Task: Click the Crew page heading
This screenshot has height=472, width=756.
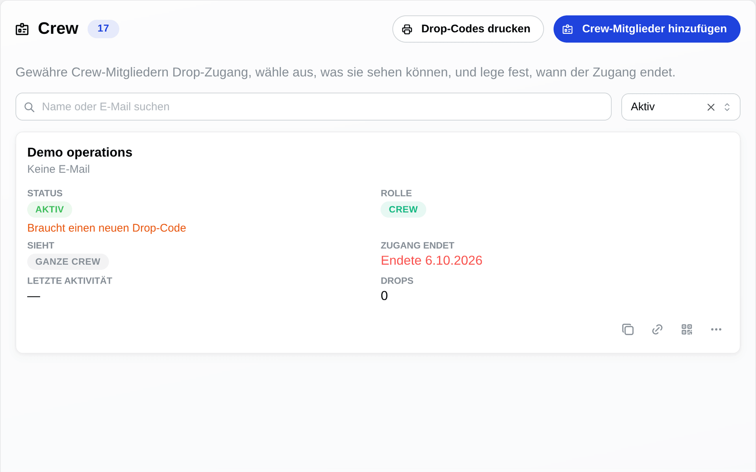Action: pyautogui.click(x=58, y=29)
